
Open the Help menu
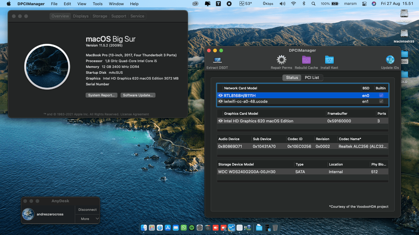click(x=134, y=4)
